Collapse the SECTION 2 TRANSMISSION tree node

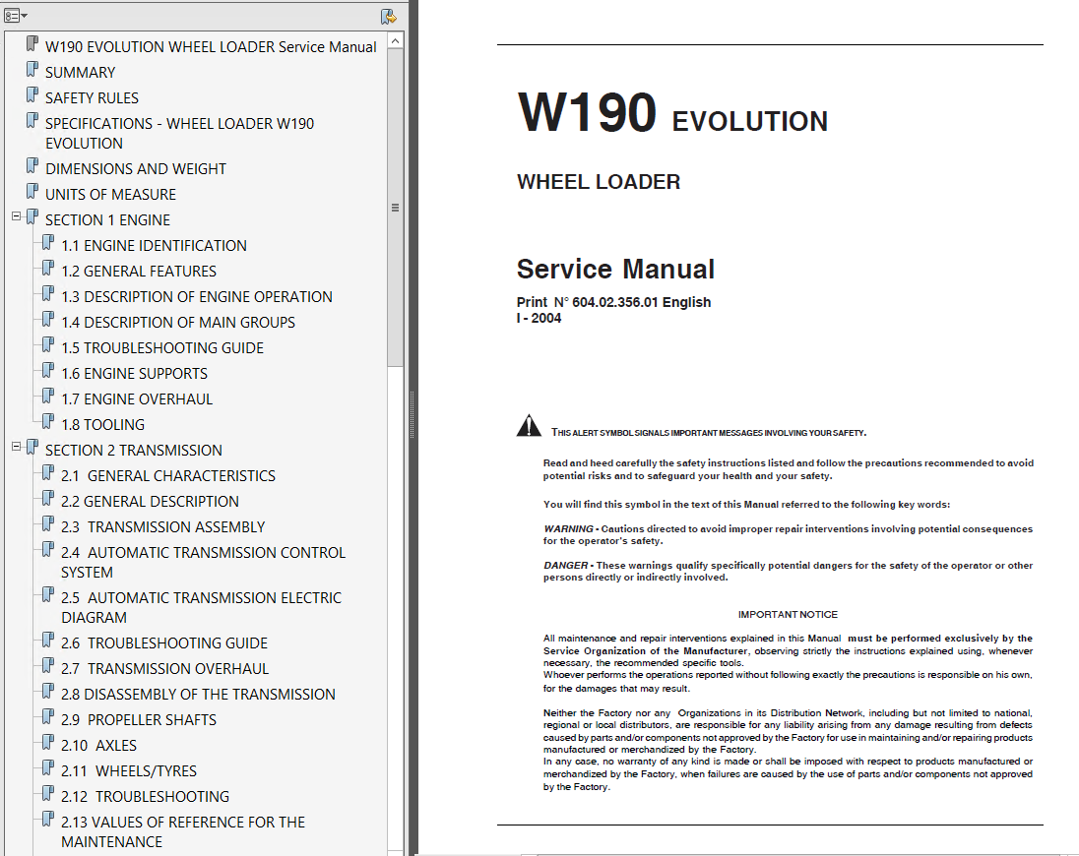click(17, 447)
